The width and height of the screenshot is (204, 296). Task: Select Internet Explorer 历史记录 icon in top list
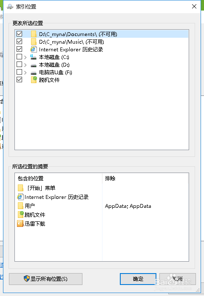(33, 49)
